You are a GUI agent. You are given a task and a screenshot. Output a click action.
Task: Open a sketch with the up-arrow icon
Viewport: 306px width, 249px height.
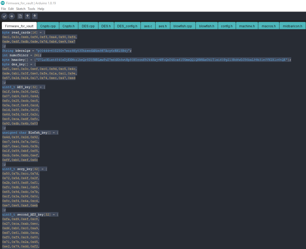click(28, 16)
